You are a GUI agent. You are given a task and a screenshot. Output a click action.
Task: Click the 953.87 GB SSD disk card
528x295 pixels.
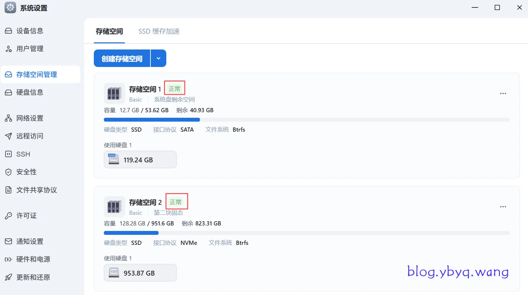point(140,273)
